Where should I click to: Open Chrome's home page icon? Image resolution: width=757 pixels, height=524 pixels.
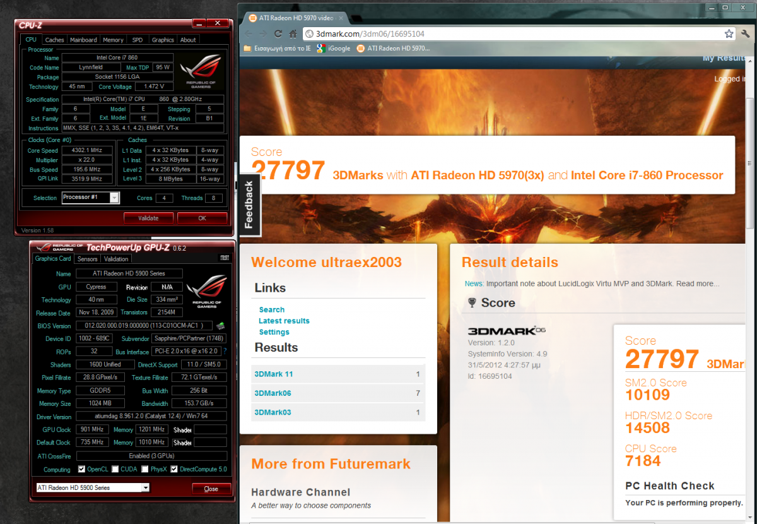(x=293, y=33)
